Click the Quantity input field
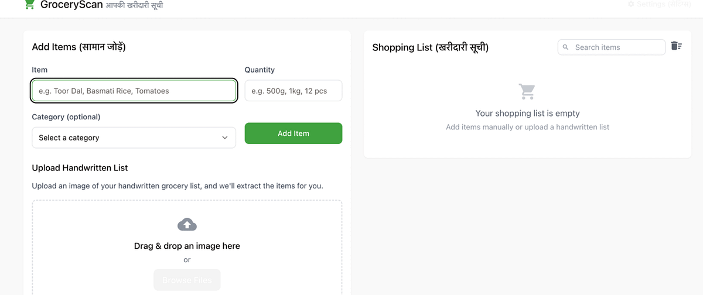The height and width of the screenshot is (295, 703). [x=294, y=91]
